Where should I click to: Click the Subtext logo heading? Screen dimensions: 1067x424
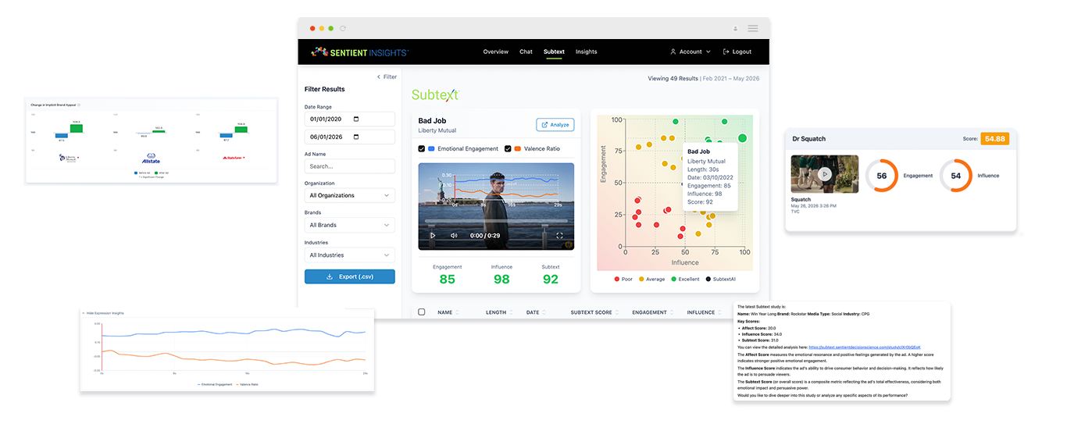point(435,95)
